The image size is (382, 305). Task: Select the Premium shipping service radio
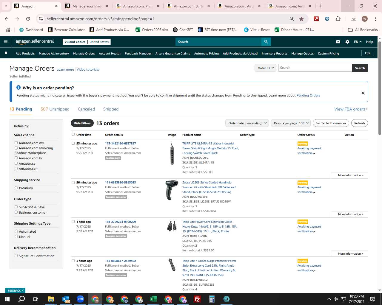pos(16,188)
